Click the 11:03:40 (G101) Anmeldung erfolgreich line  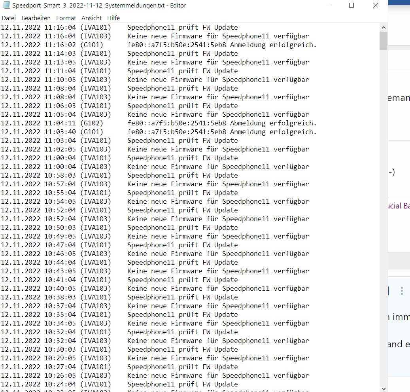(x=159, y=132)
